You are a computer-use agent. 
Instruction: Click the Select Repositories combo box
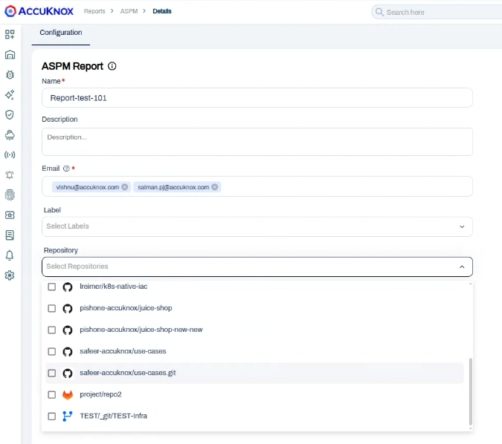[257, 267]
